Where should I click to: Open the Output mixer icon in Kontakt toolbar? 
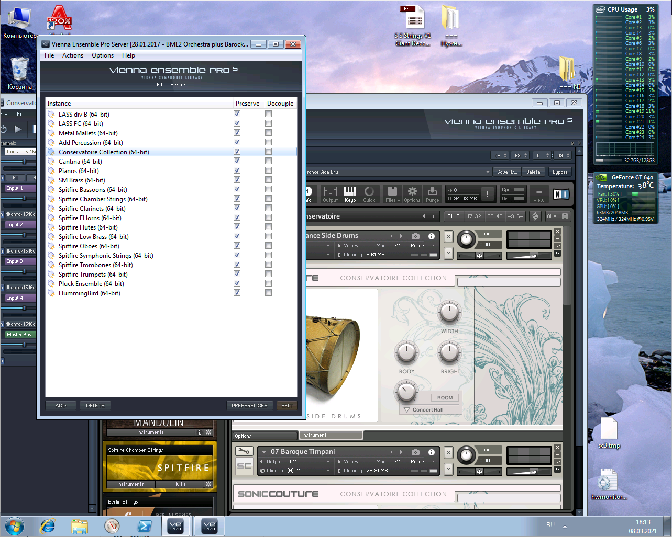[330, 194]
